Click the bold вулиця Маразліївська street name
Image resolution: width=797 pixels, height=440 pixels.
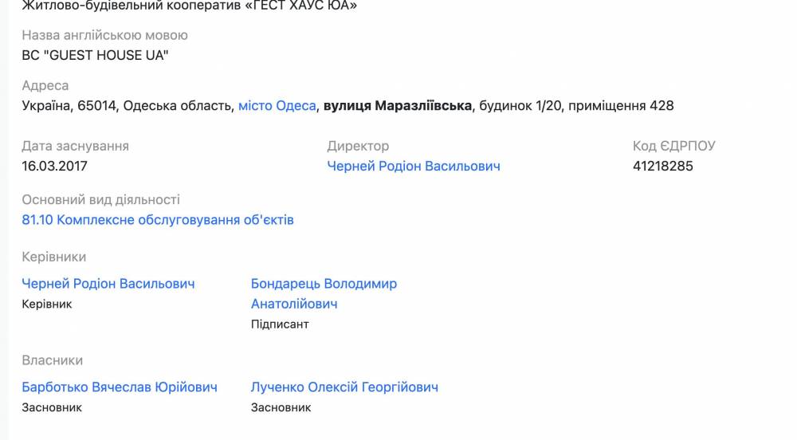[397, 105]
